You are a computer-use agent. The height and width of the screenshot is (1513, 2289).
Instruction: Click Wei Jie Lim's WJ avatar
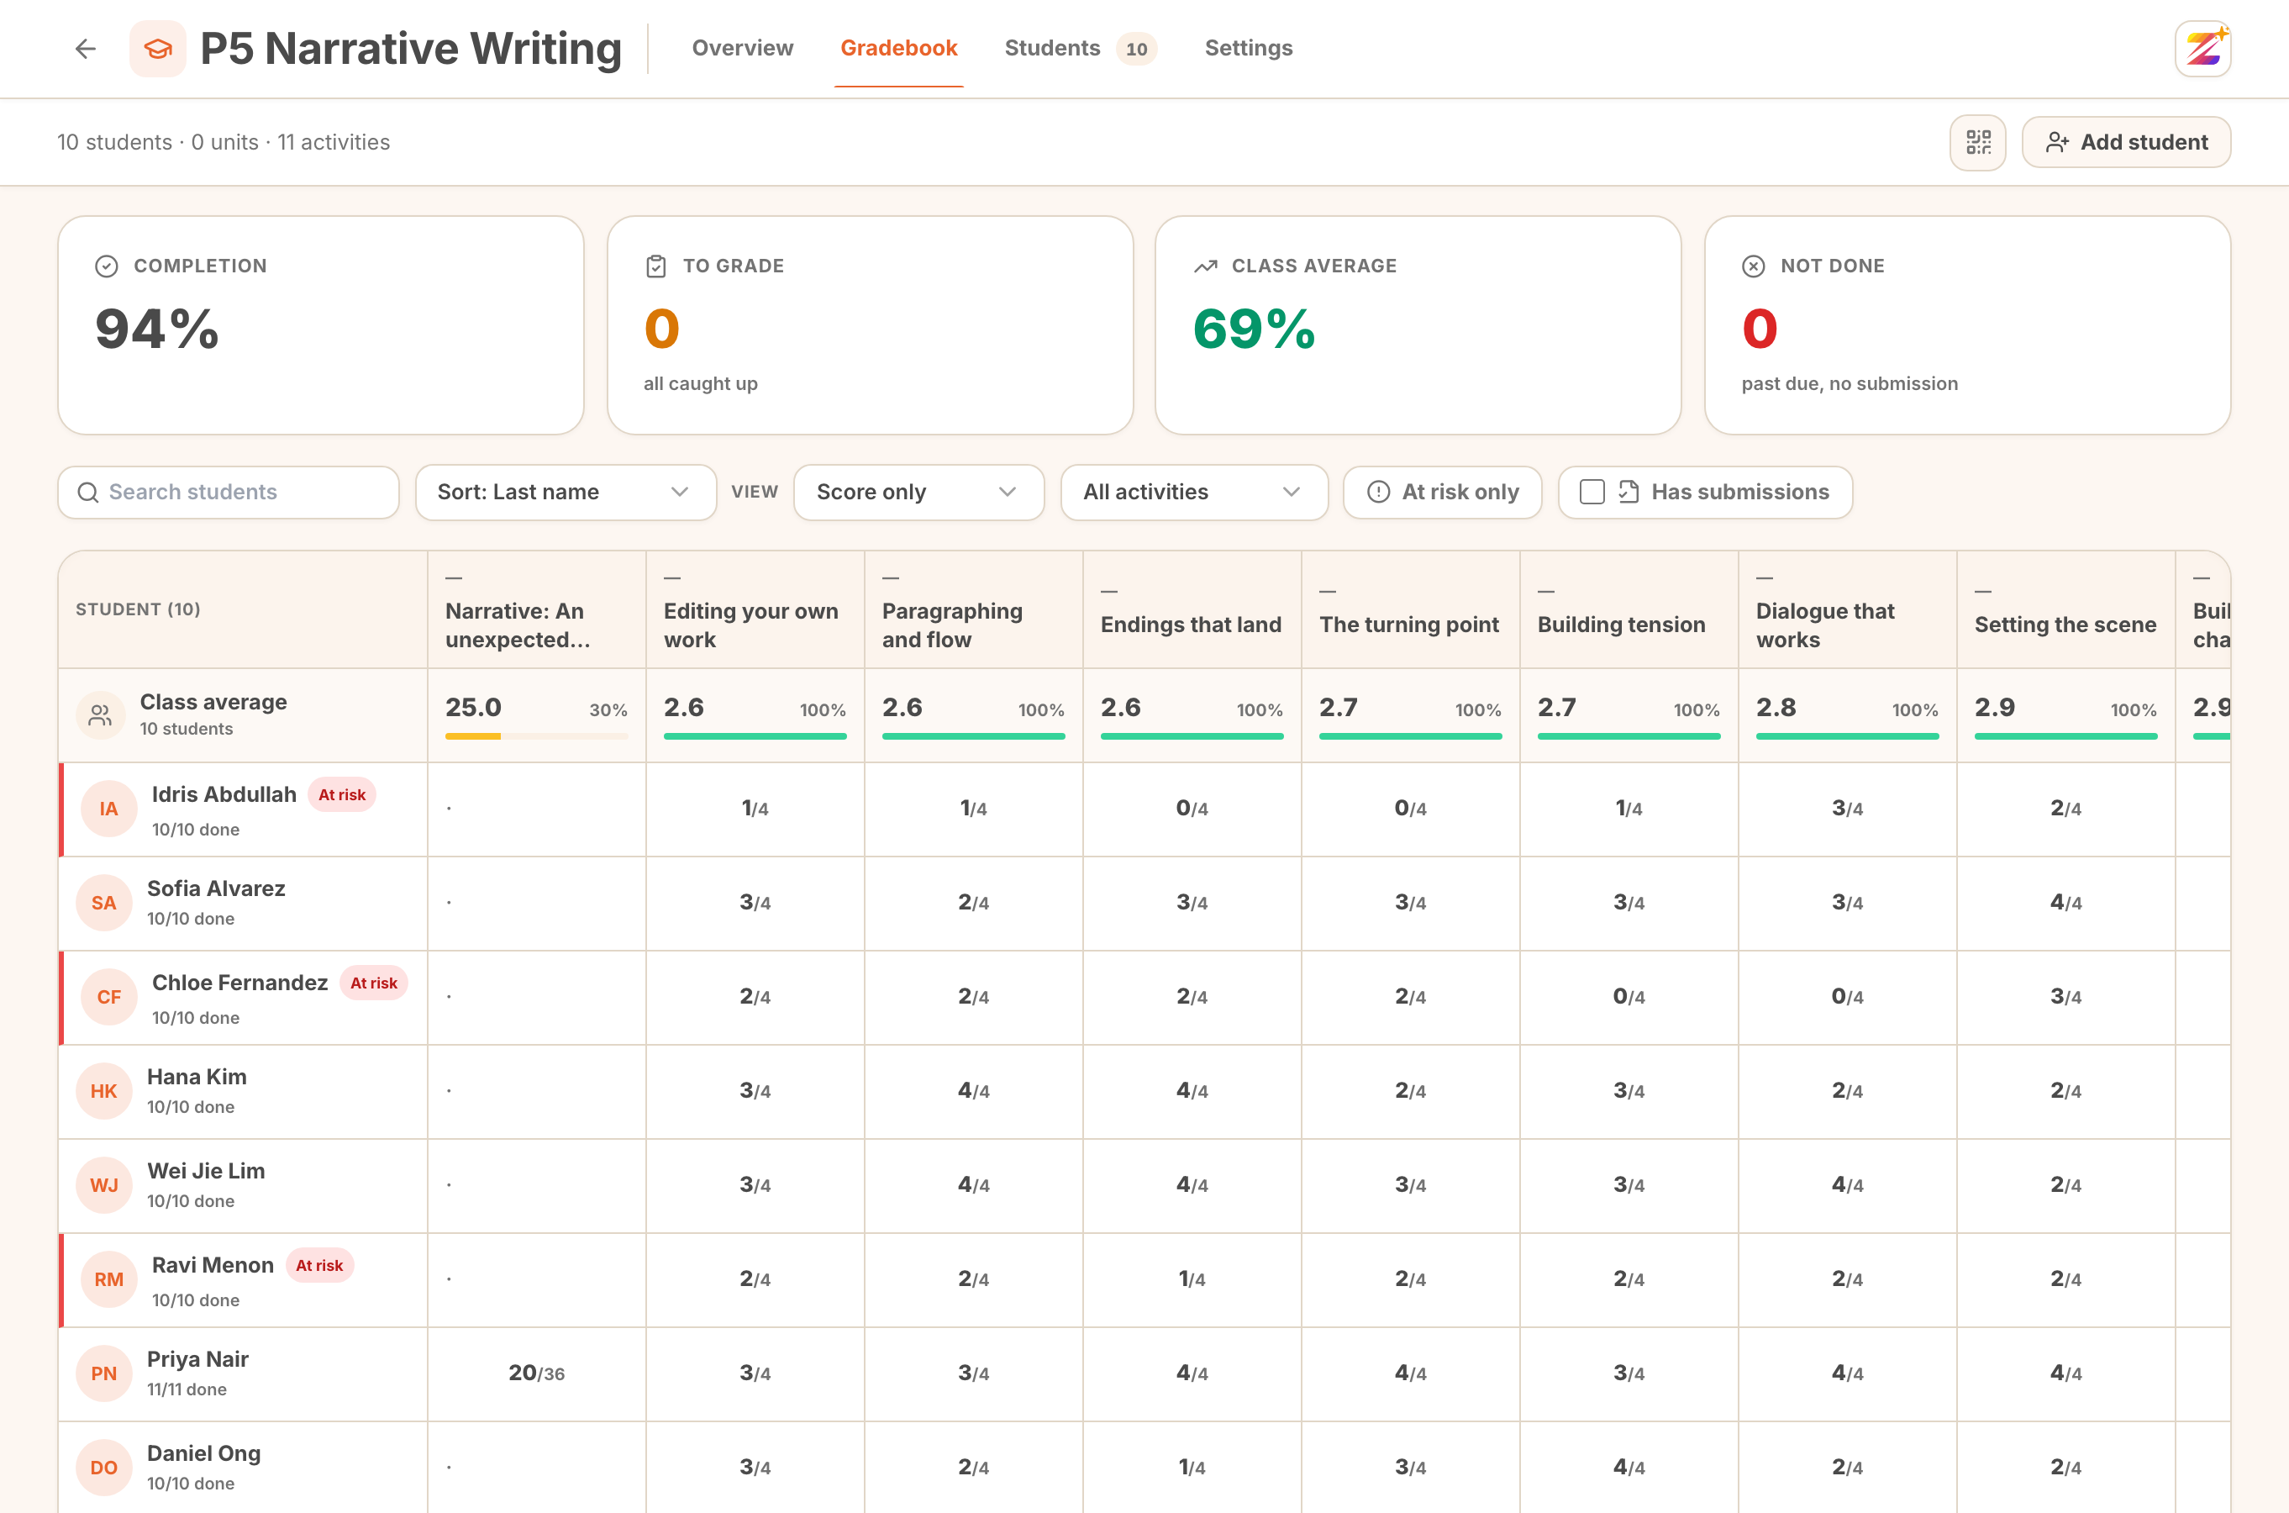coord(104,1185)
